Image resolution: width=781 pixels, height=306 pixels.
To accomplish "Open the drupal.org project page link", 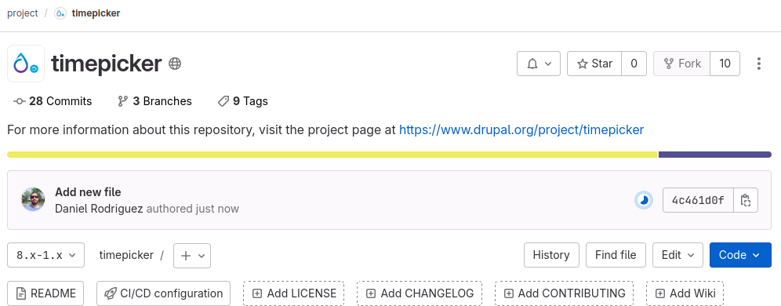I will 521,130.
